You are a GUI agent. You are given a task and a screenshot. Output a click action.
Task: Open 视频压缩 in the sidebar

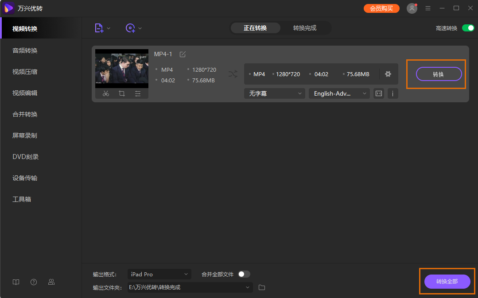tap(25, 72)
